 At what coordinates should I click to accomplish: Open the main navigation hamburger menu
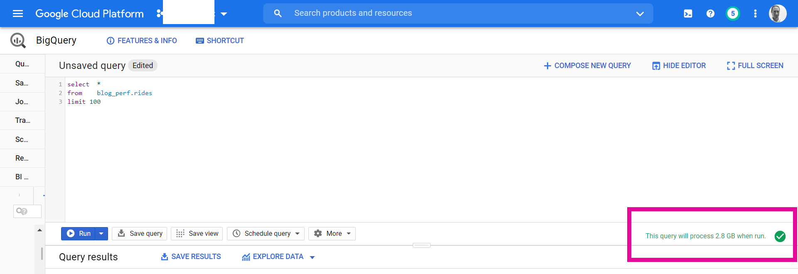tap(18, 14)
